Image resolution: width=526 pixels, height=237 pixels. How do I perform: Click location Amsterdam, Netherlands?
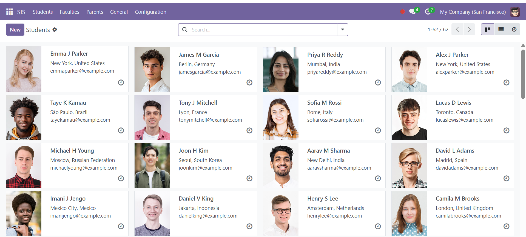335,208
